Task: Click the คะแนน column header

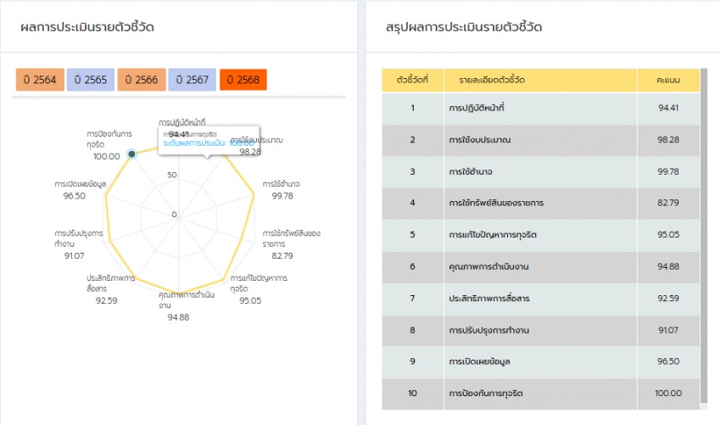Action: (668, 80)
